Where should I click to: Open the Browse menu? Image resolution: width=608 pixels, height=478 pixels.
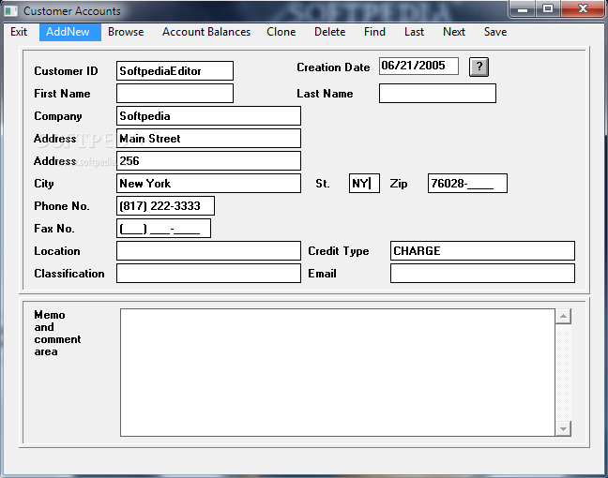click(x=126, y=32)
